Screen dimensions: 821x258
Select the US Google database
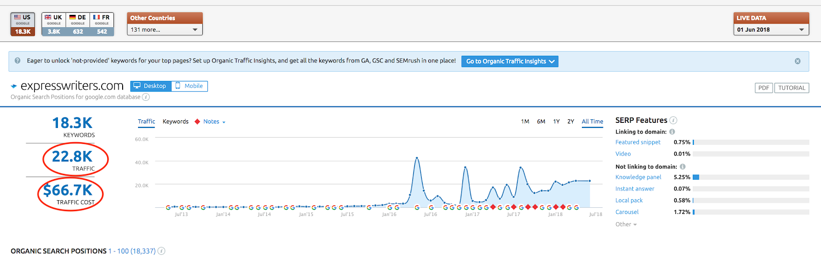23,24
